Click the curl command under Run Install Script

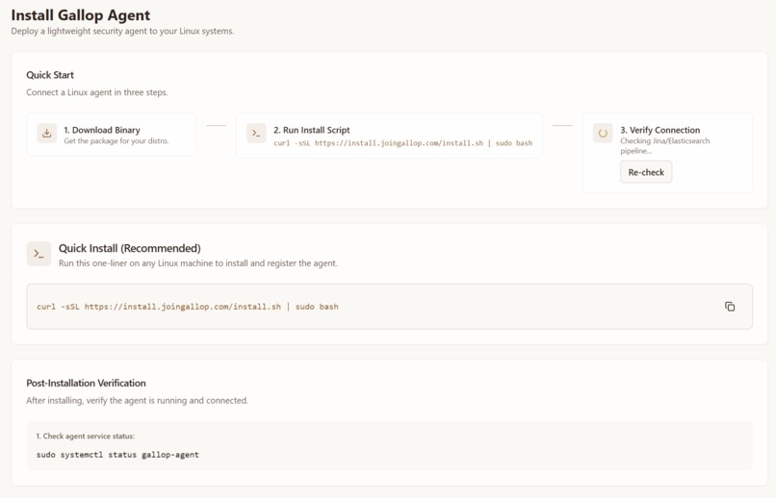pyautogui.click(x=403, y=143)
